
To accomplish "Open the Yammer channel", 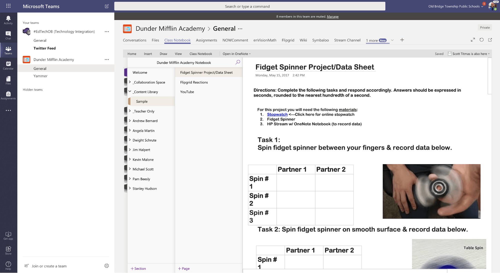I will click(x=40, y=76).
